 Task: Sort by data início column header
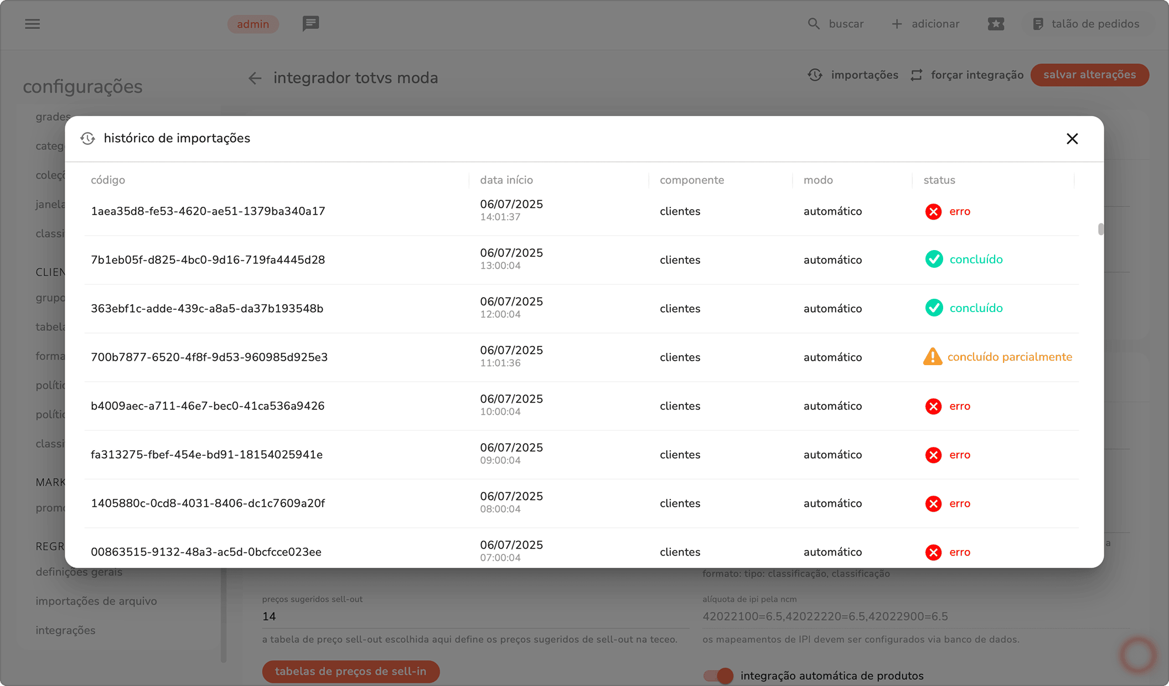tap(506, 180)
